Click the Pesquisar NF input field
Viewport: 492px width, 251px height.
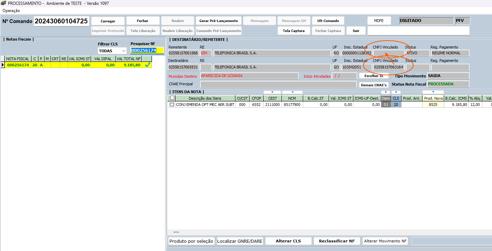147,51
